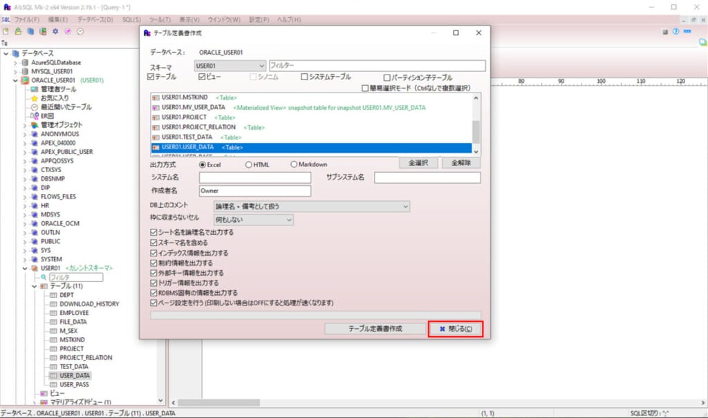Open 最近開いたテーブル clock icon
This screenshot has height=418, width=708.
(34, 107)
